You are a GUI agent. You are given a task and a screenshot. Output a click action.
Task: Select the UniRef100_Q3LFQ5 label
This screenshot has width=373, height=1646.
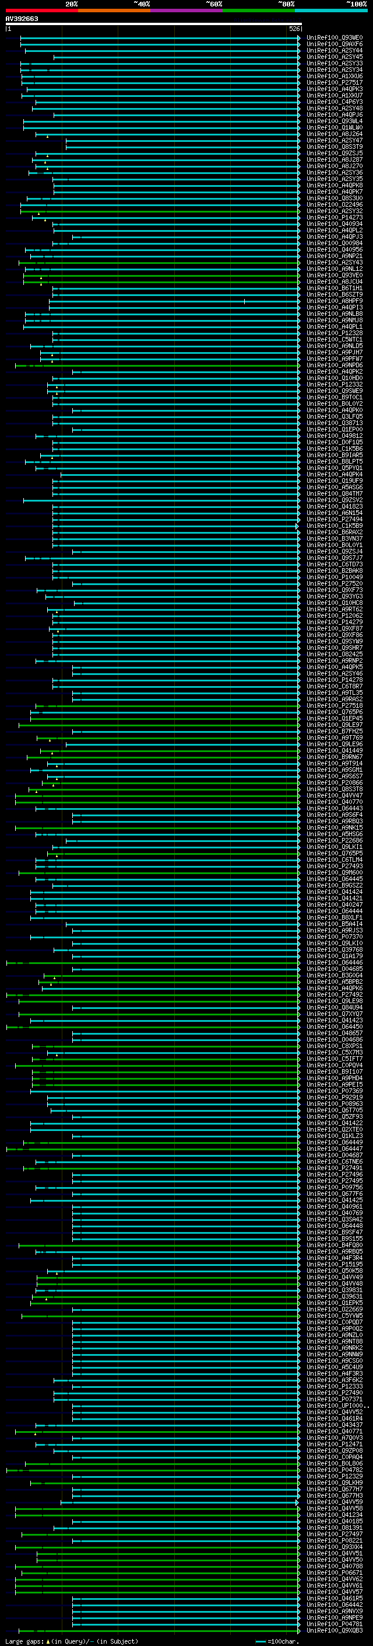(335, 417)
